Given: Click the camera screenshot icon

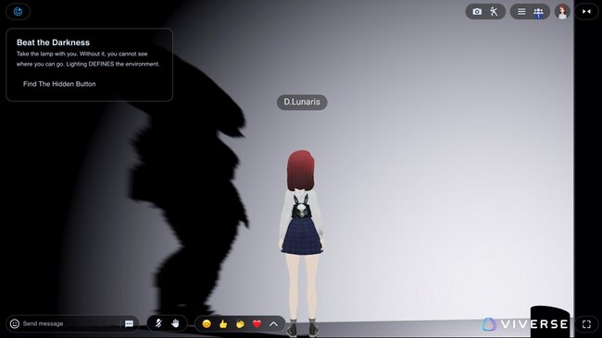Looking at the screenshot, I should [x=477, y=11].
